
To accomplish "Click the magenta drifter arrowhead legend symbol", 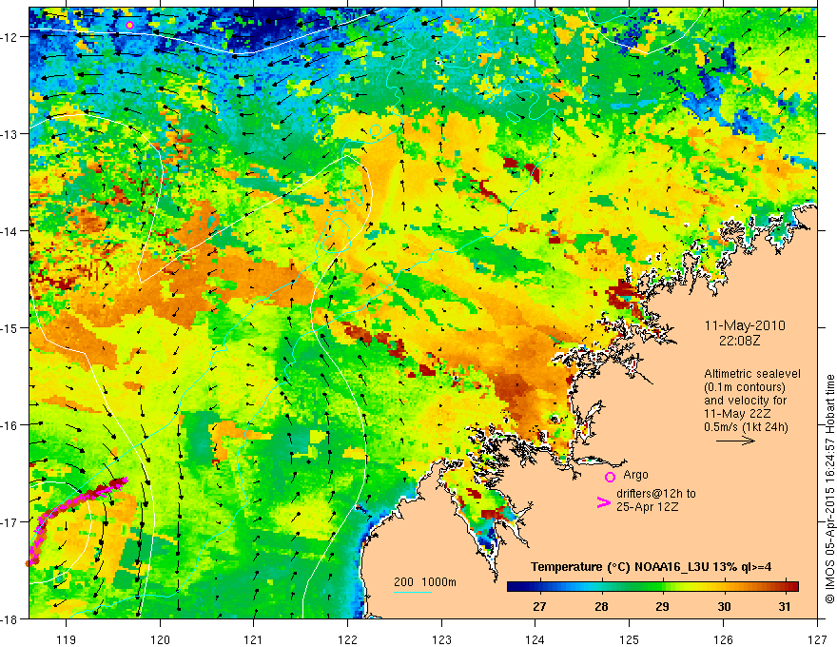I will pyautogui.click(x=603, y=502).
